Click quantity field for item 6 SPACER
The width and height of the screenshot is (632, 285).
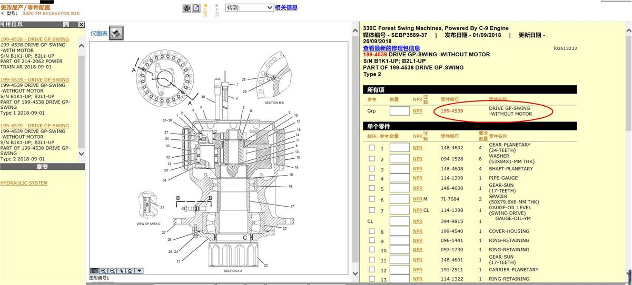[399, 199]
